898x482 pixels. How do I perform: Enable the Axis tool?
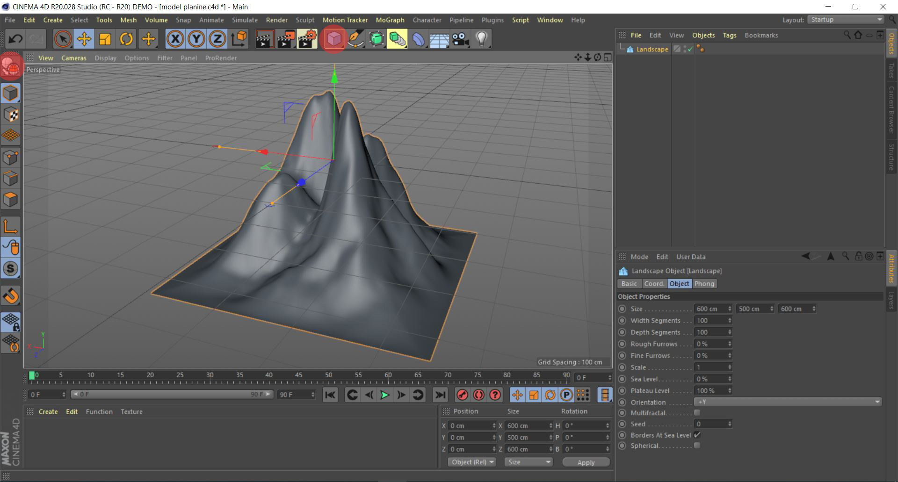click(11, 226)
